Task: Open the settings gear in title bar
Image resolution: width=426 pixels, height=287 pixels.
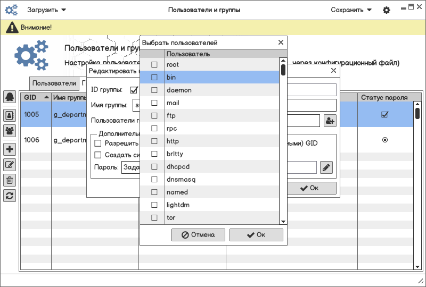Action: tap(387, 10)
